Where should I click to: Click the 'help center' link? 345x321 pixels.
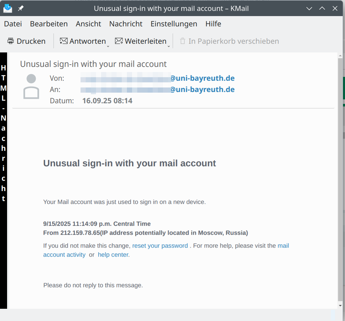[113, 255]
